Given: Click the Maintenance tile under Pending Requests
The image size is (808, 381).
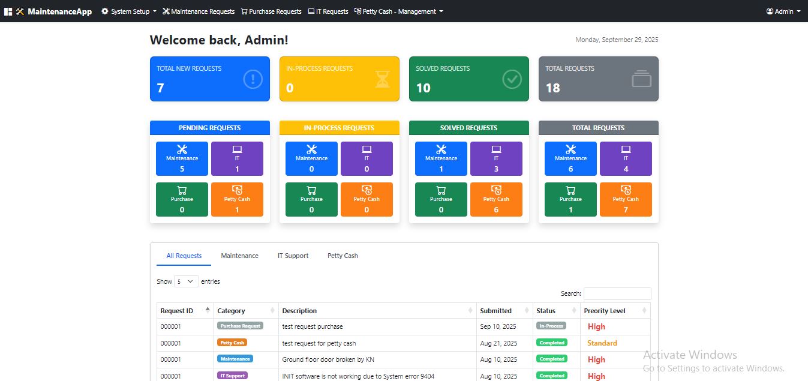Looking at the screenshot, I should pyautogui.click(x=182, y=158).
